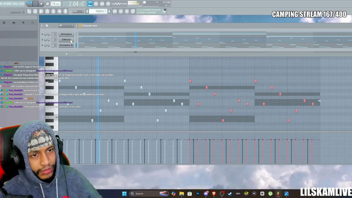
Task: Click the oscilloscope waveform display
Action: (x=119, y=4)
